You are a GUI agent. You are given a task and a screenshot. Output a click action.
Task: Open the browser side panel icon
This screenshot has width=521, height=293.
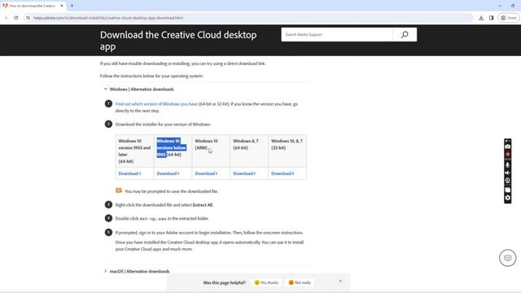pyautogui.click(x=491, y=18)
